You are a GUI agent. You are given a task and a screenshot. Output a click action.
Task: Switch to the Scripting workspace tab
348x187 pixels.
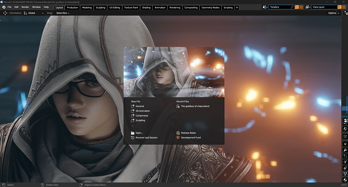[228, 8]
